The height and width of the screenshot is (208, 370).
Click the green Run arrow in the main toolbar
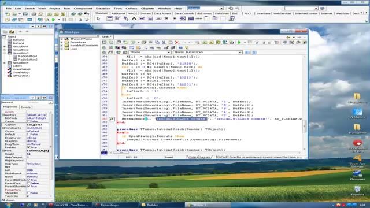coord(53,20)
